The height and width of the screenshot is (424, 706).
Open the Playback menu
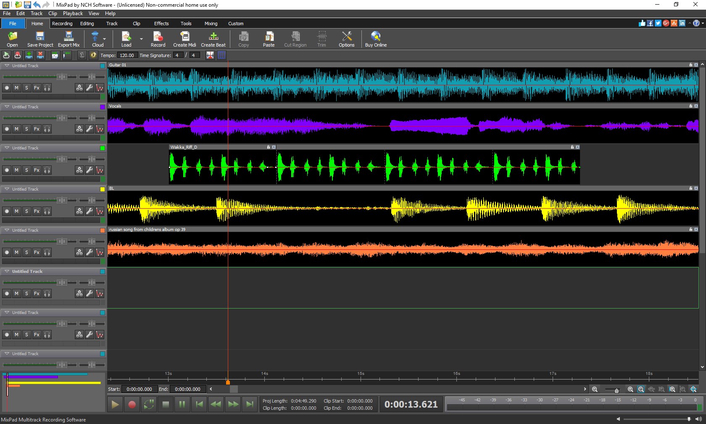[73, 13]
